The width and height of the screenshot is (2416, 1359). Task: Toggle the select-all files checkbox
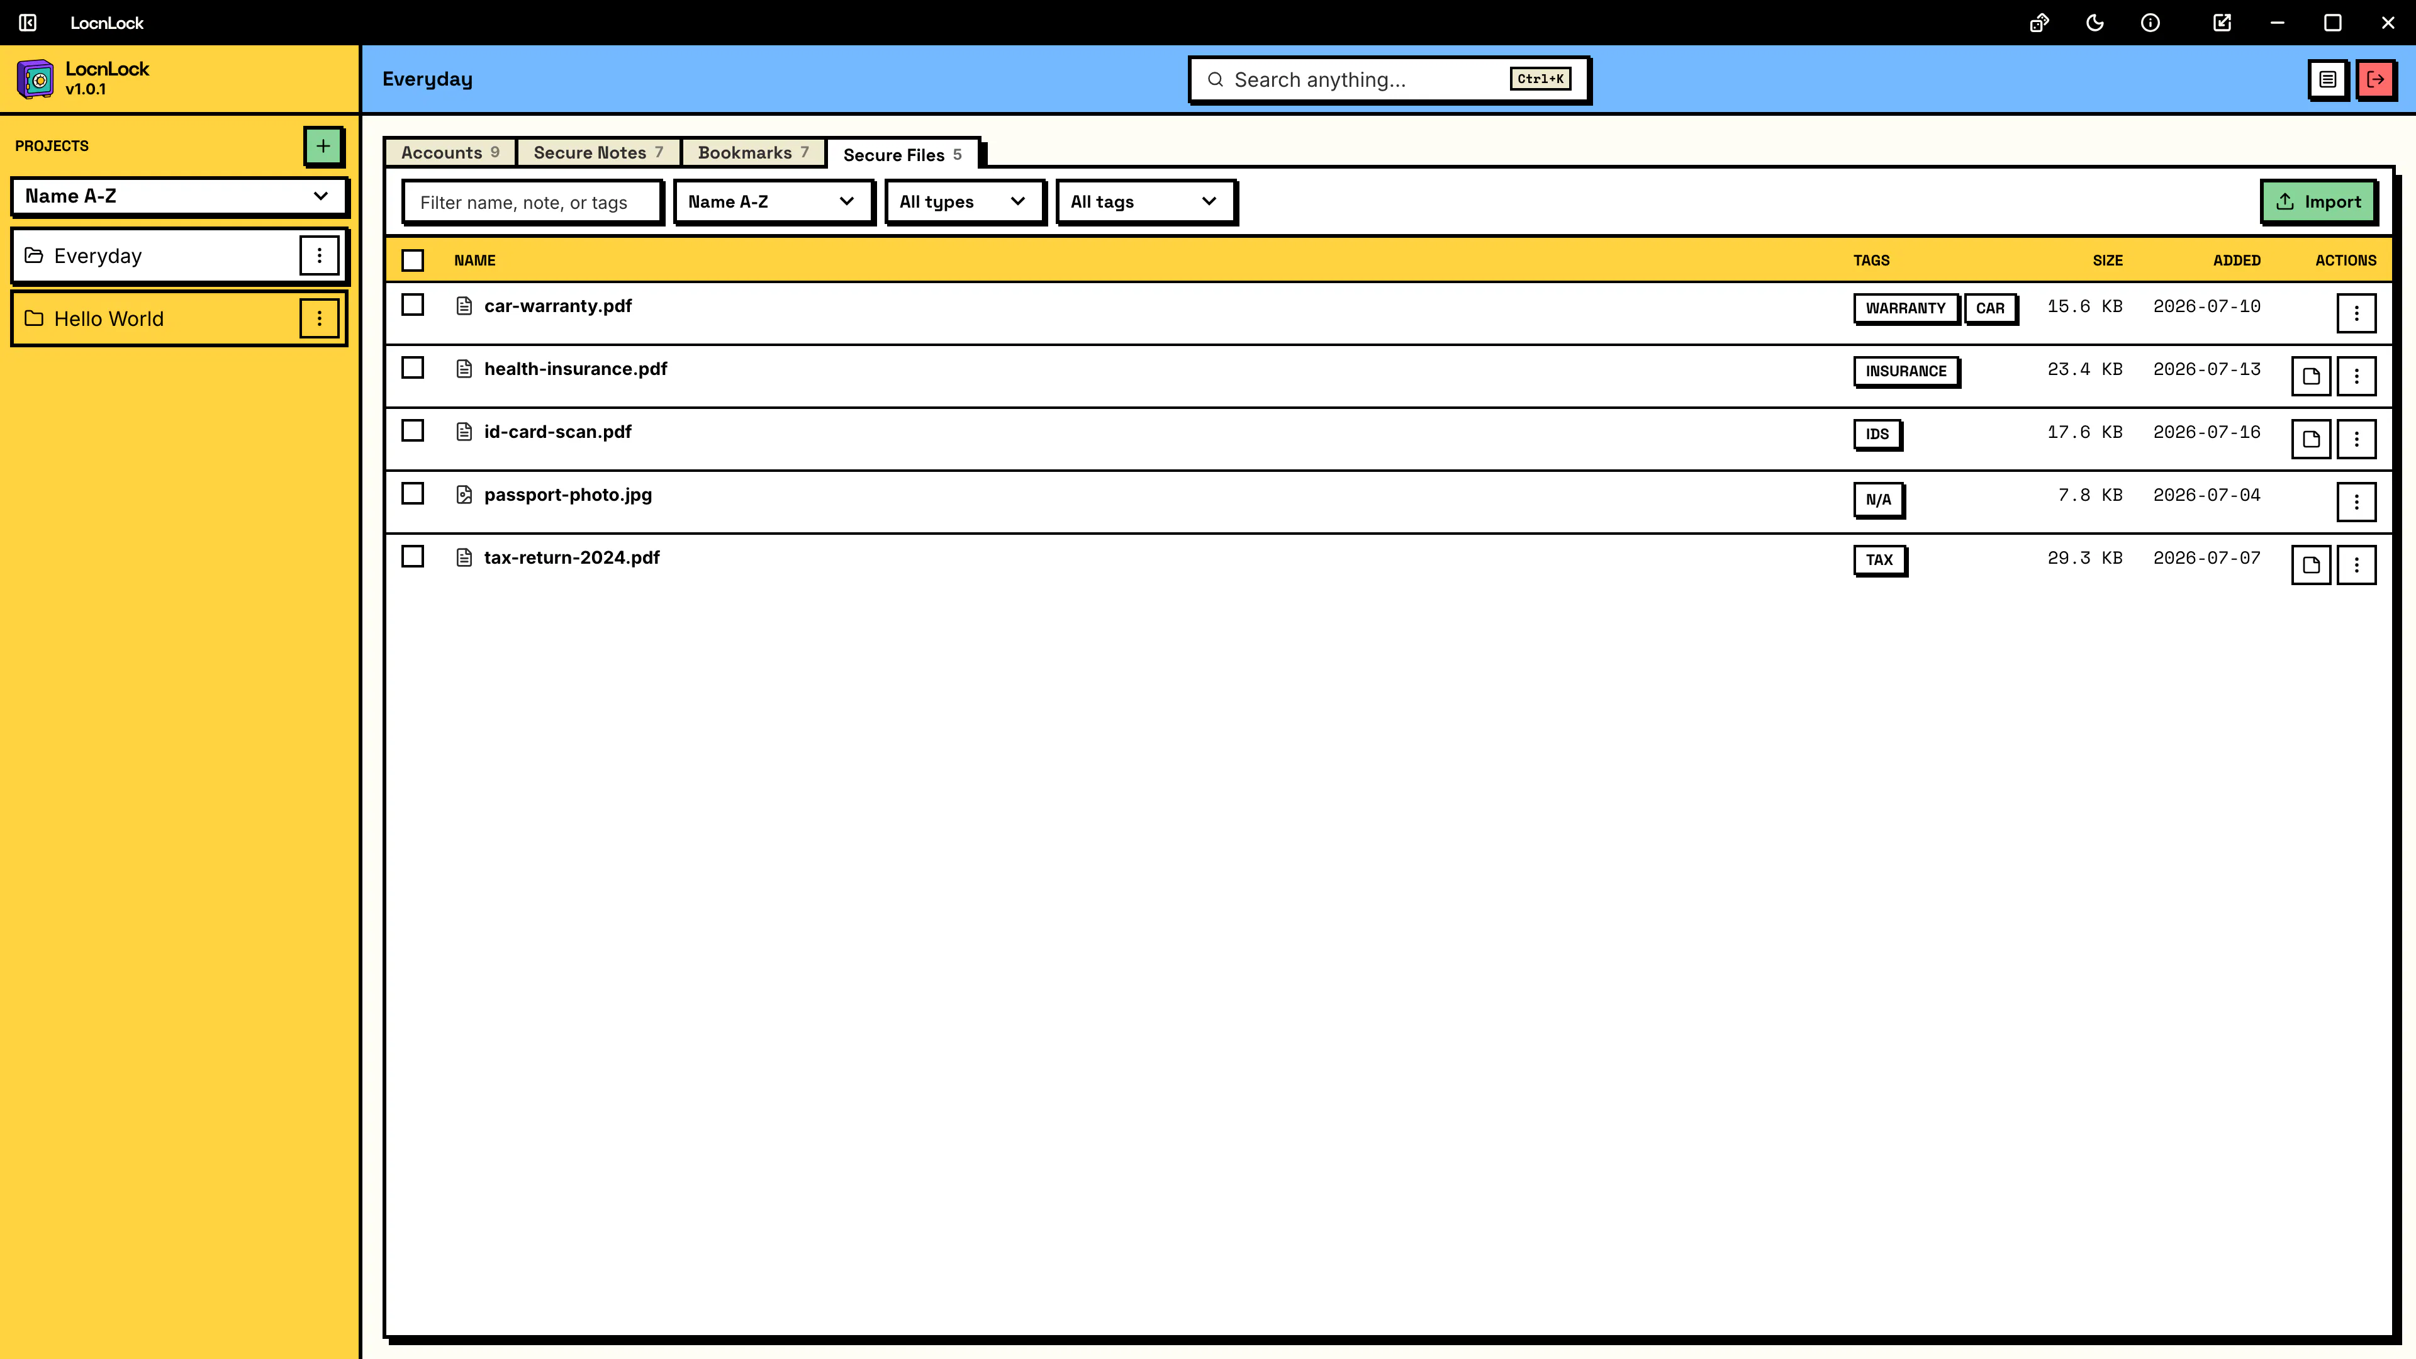tap(413, 260)
